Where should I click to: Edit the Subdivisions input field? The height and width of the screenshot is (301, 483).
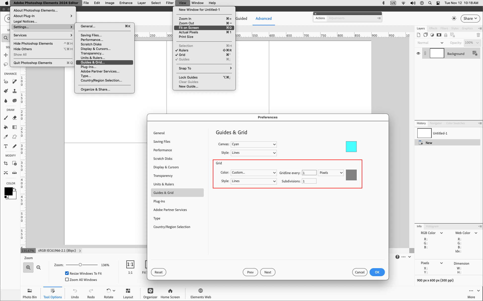(x=309, y=181)
